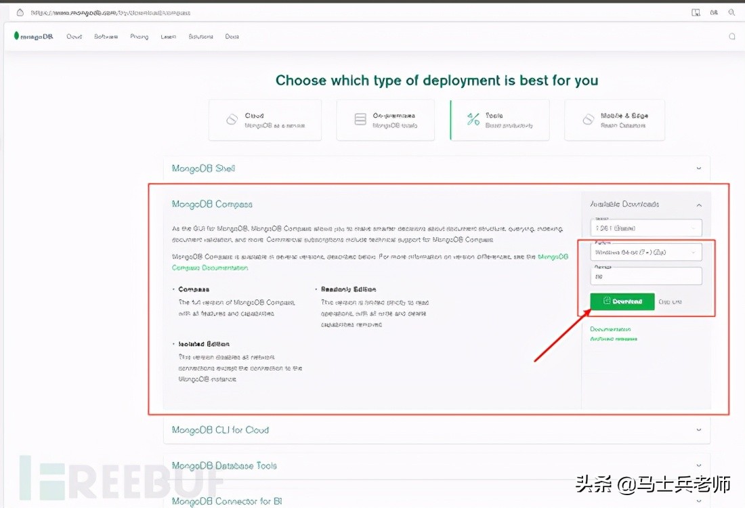Click the MongoDB Compass section title
Image resolution: width=745 pixels, height=508 pixels.
[x=212, y=205]
